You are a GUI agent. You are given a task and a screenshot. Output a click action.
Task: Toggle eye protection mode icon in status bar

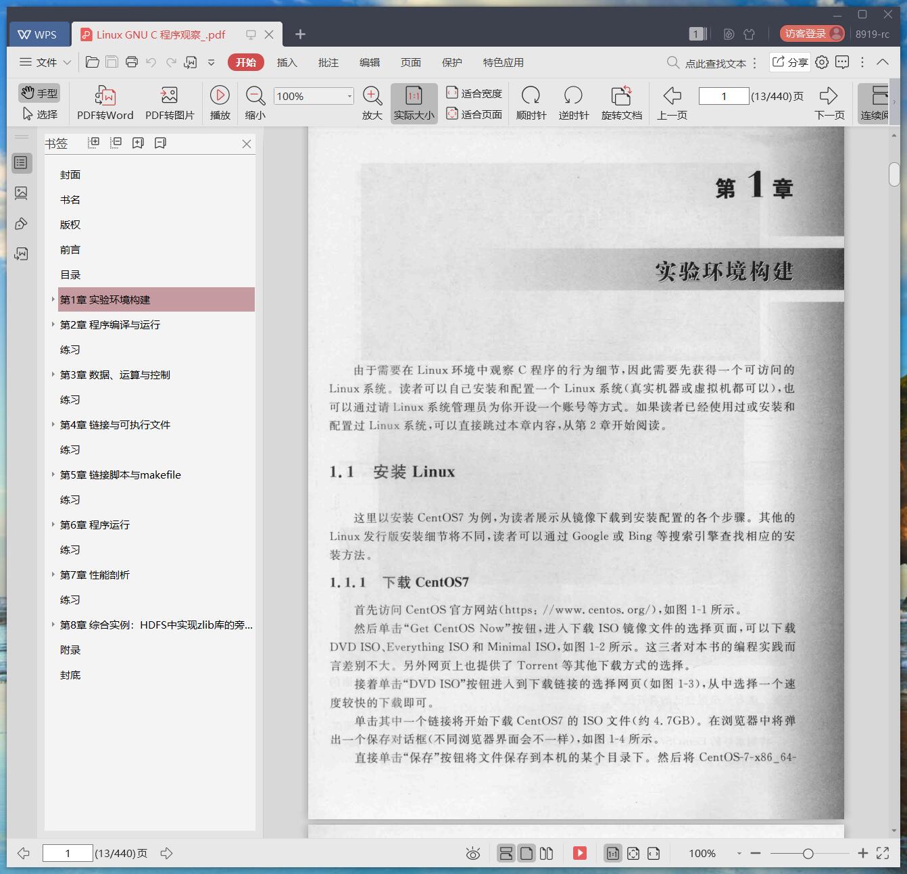coord(473,853)
